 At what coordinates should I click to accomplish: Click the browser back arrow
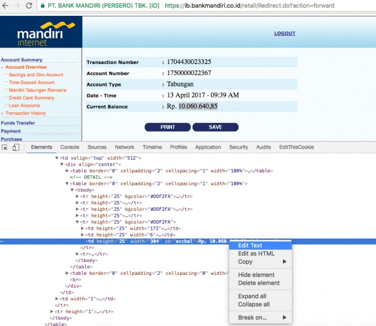point(5,5)
